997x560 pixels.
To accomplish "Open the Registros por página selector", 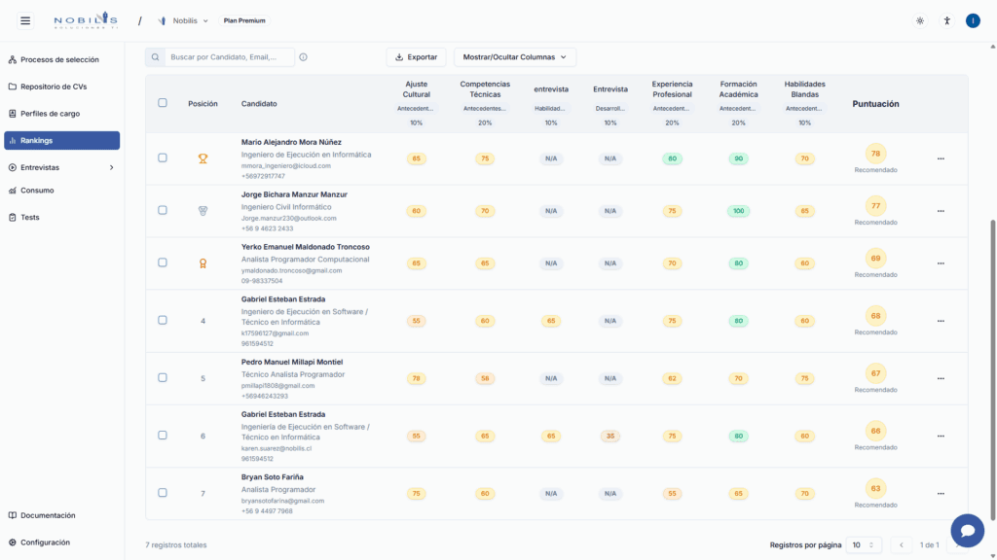I will [864, 544].
